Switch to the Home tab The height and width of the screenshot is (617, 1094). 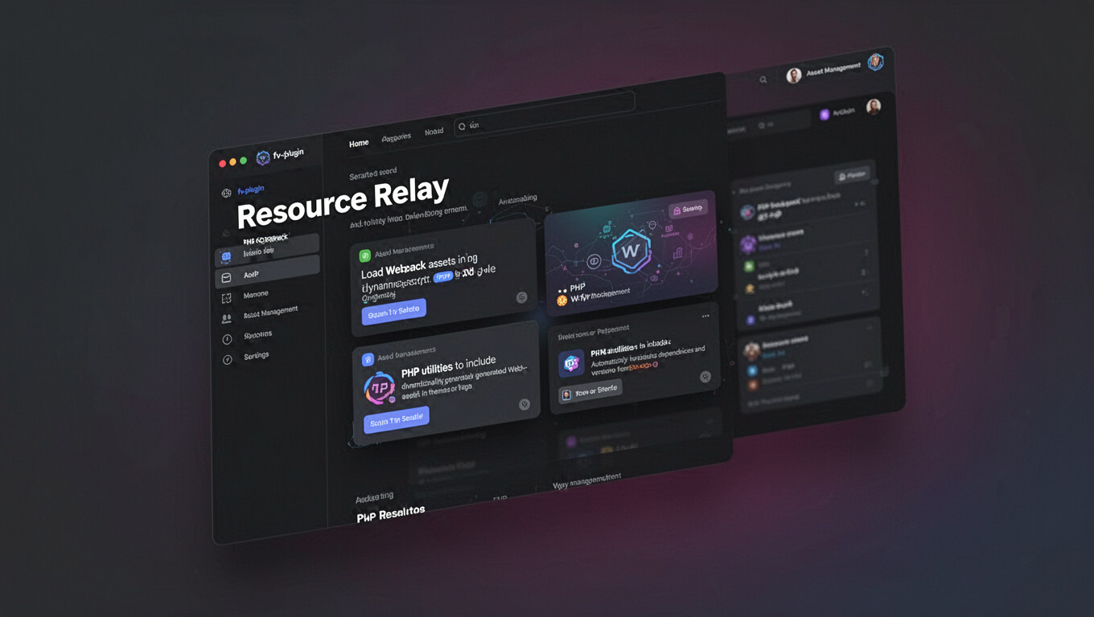[x=359, y=143]
